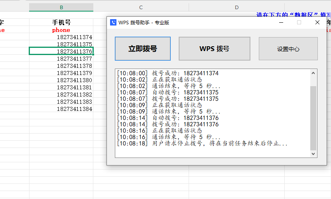Click log line 10:08:14 拨号成功
The height and width of the screenshot is (199, 331).
(168, 124)
